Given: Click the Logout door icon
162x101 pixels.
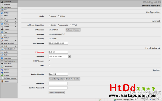Looking at the screenshot, I should pyautogui.click(x=2, y=81).
